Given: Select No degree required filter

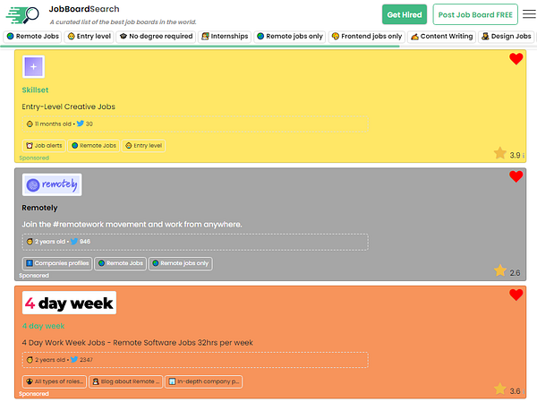Looking at the screenshot, I should pos(156,37).
